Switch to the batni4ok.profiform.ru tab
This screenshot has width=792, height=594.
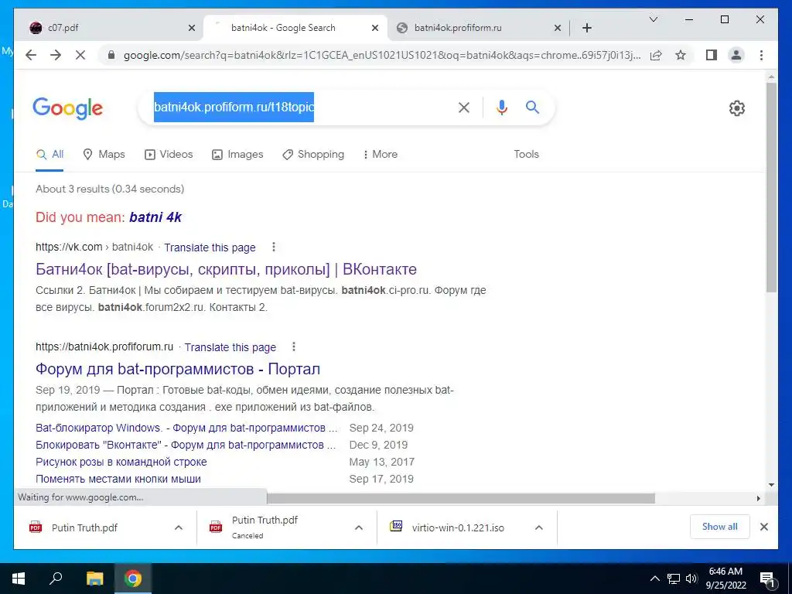[x=477, y=28]
